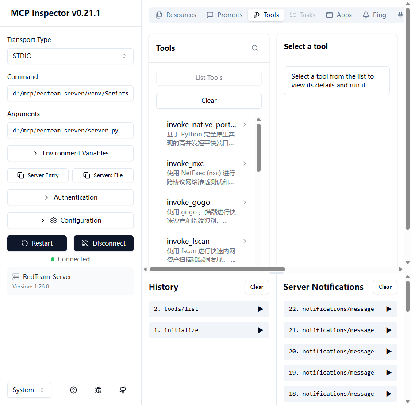Clear the History panel
The height and width of the screenshot is (405, 411).
click(257, 287)
